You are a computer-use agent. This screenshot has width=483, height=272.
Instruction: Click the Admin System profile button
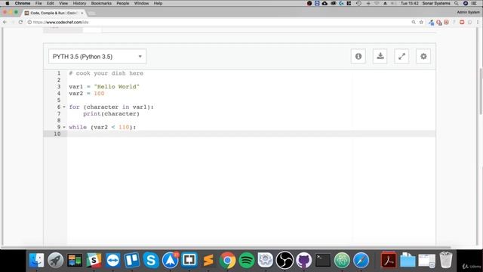(x=468, y=12)
